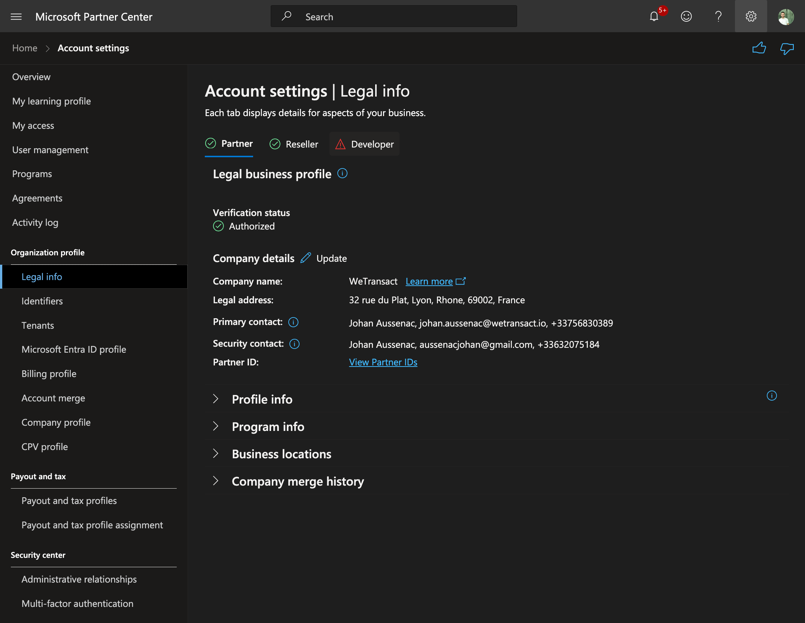This screenshot has width=805, height=623.
Task: Open Programs in sidebar
Action: click(32, 174)
